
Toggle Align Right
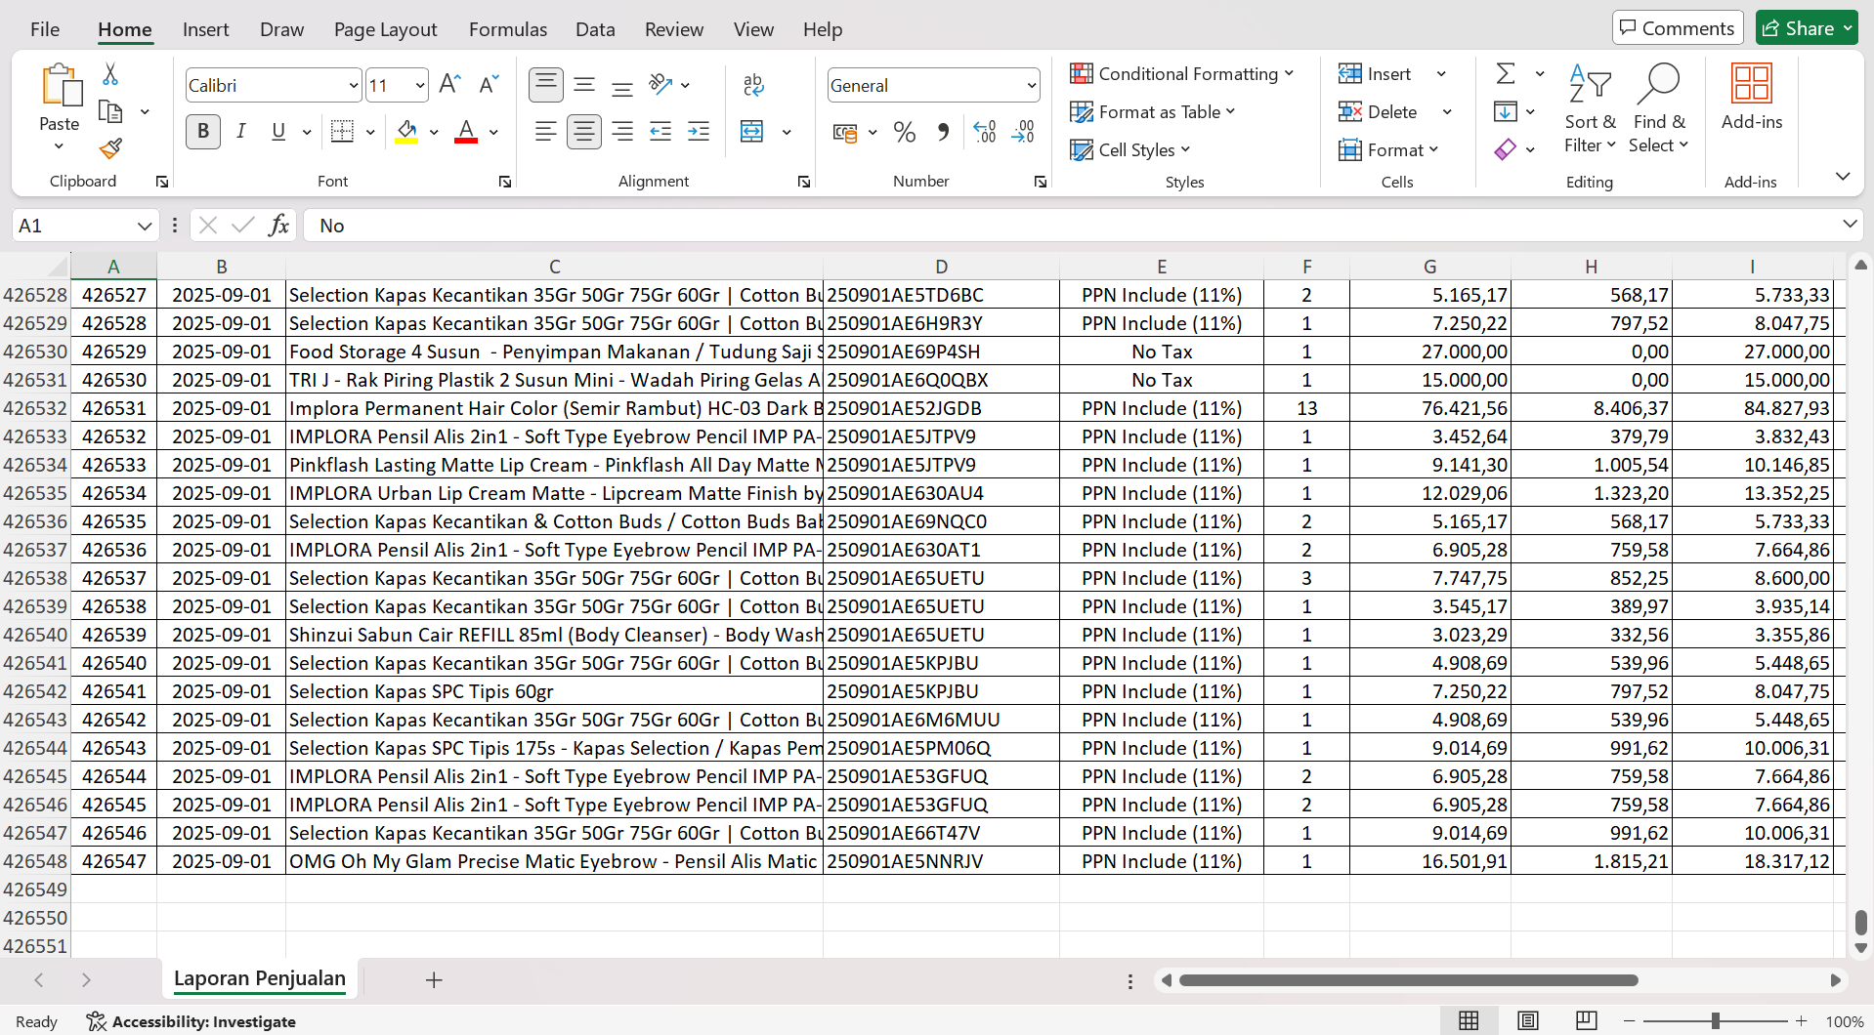(x=622, y=132)
